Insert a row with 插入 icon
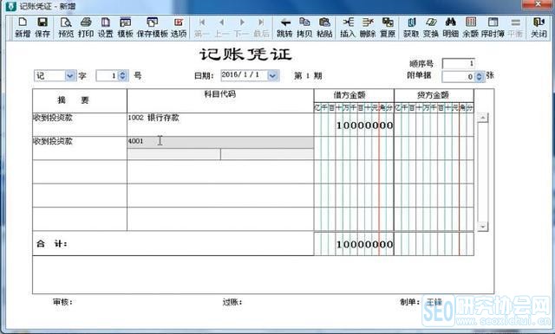555x334 pixels. point(348,27)
